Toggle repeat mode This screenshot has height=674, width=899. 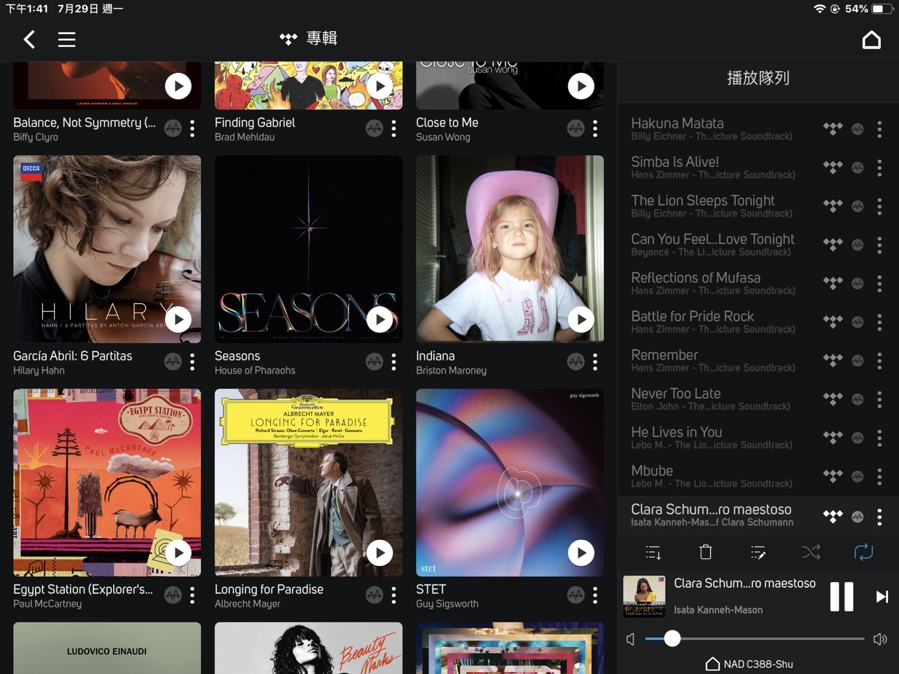coord(863,552)
